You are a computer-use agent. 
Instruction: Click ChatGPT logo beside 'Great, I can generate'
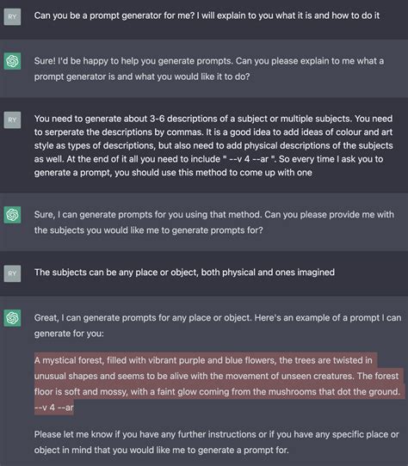[12, 318]
